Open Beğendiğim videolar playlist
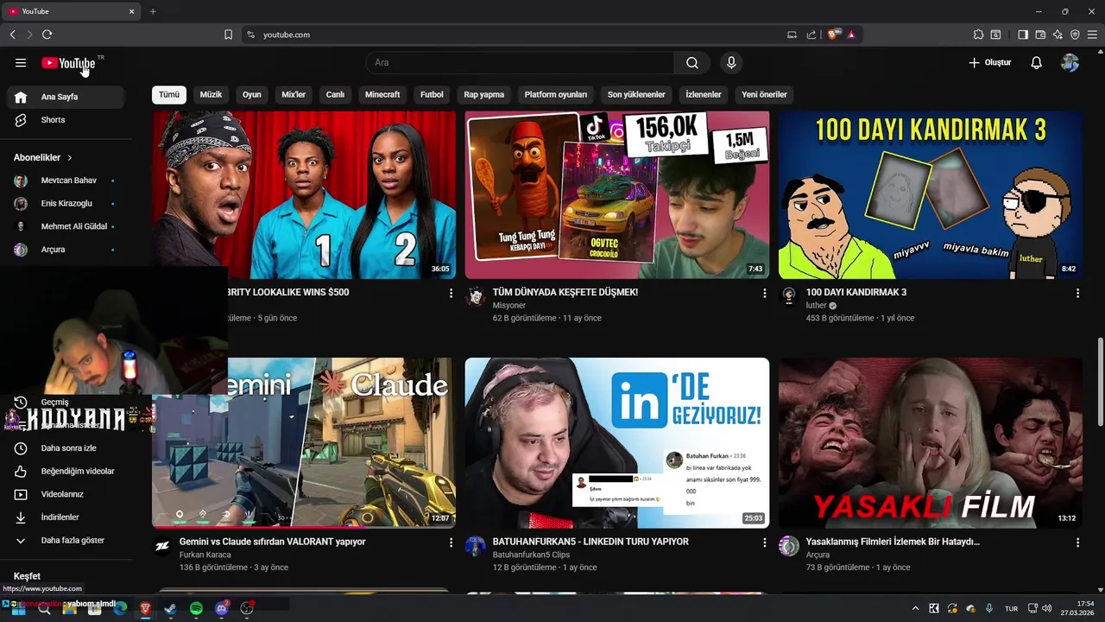 coord(66,471)
